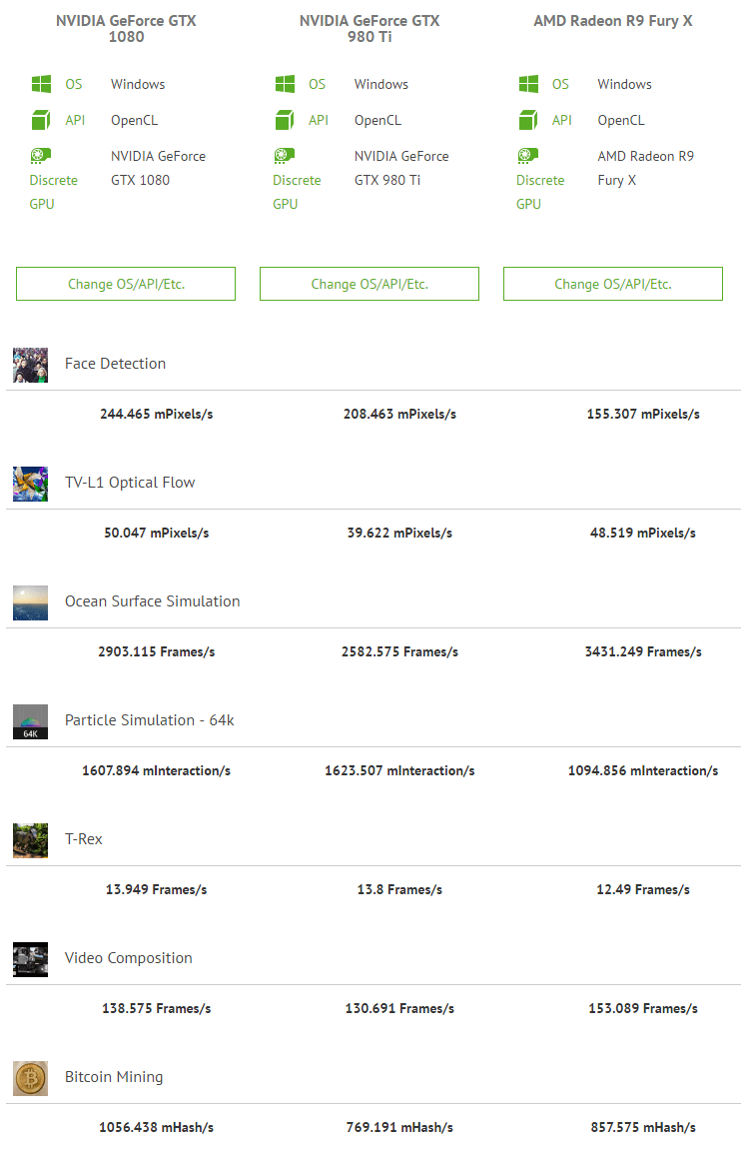Click the Discrete GPU icon for Radeon R9 Fury X
This screenshot has width=741, height=1149.
(528, 156)
